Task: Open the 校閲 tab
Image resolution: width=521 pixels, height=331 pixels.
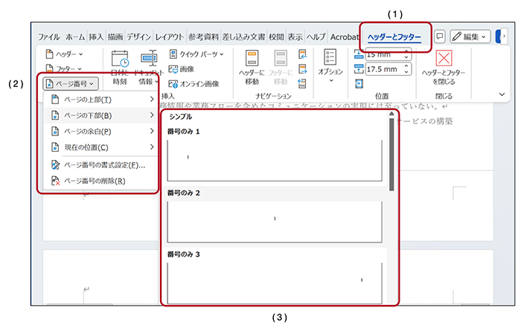Action: click(x=276, y=37)
